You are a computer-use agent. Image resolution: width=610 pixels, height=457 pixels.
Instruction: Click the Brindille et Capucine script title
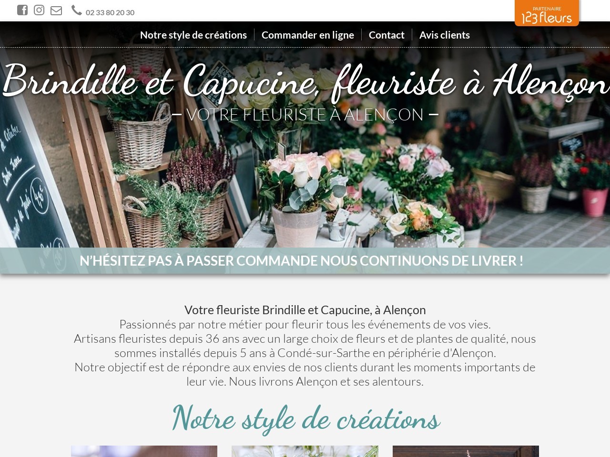tap(305, 82)
